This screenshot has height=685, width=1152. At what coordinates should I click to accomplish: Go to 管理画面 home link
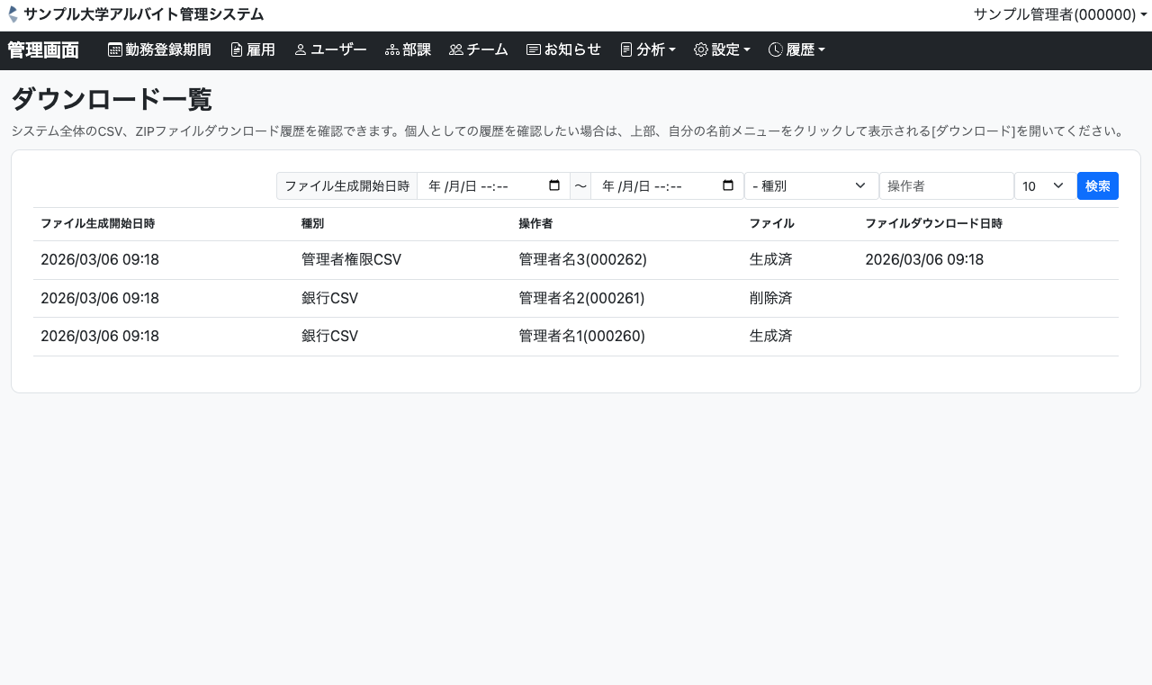43,50
